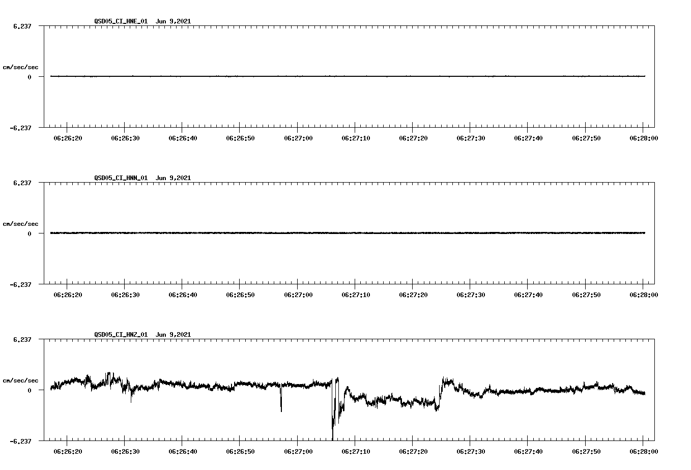Click the 0 axis label on the HNZ plot

pos(30,390)
